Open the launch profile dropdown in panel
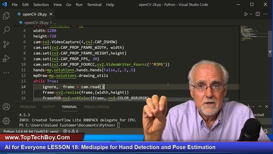This screenshot has width=273, height=154. pos(253,107)
